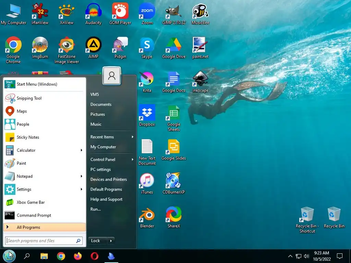The width and height of the screenshot is (351, 263).
Task: Open People in the Start menu
Action: pos(45,124)
